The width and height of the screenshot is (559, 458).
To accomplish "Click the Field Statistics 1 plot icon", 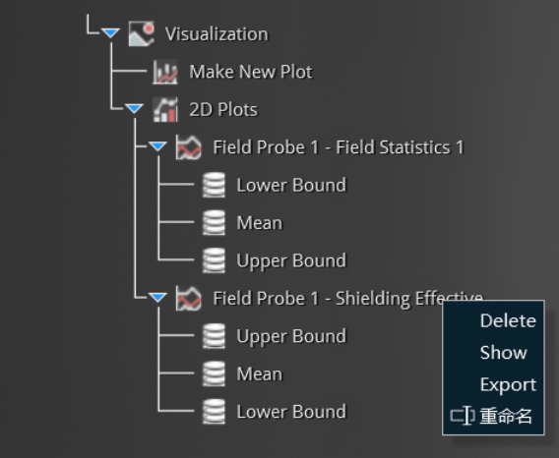I will tap(189, 147).
